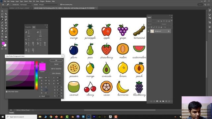Screen dimensions: 212x119
Task: Select the Crop tool
Action: (2, 17)
